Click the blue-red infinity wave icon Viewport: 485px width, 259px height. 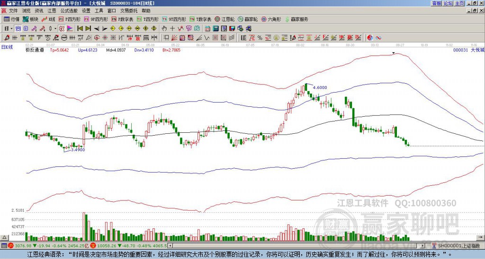[378, 38]
